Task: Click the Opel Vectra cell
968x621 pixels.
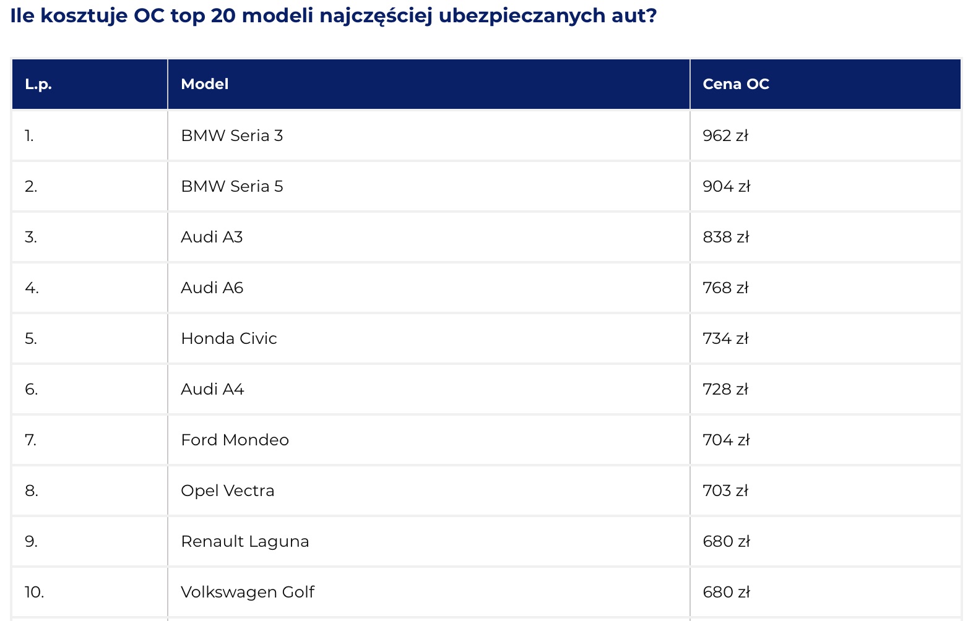Action: click(x=428, y=490)
